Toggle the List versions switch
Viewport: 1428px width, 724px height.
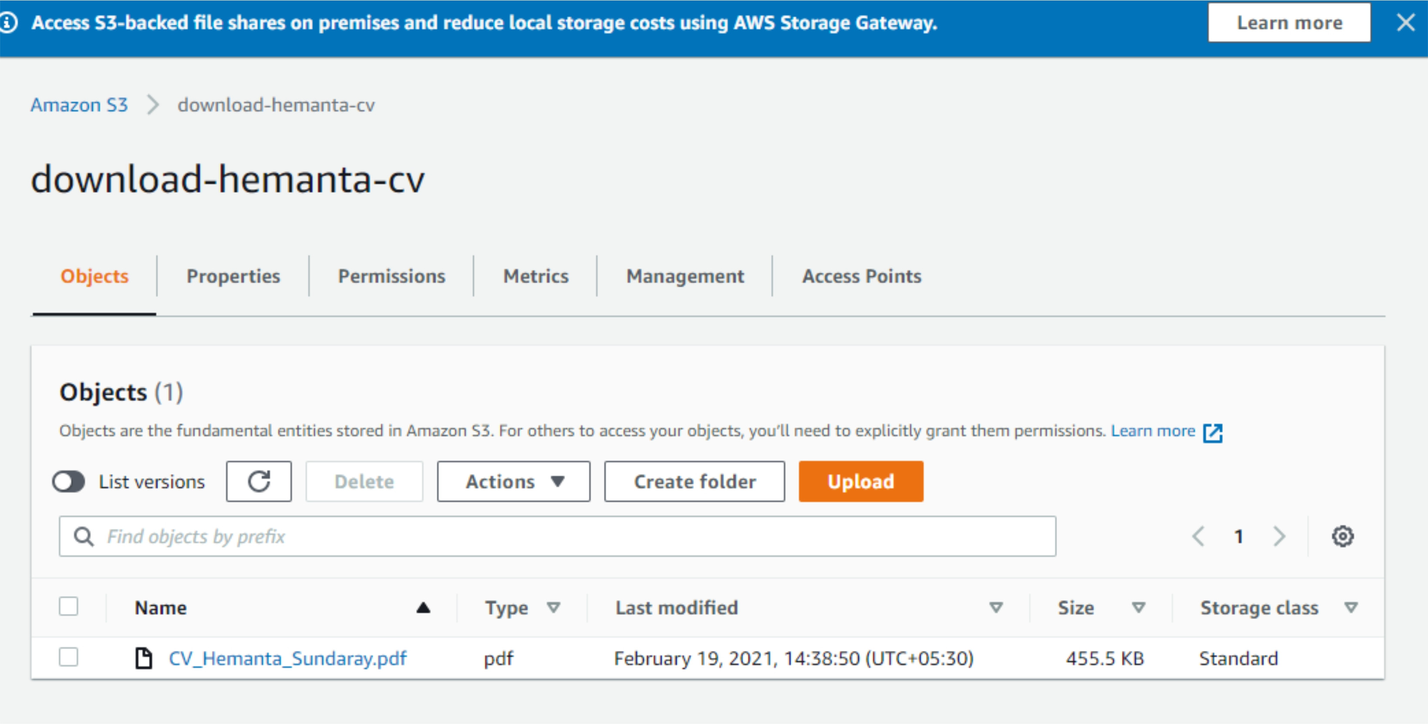point(69,481)
